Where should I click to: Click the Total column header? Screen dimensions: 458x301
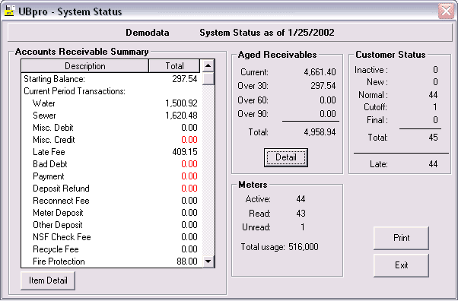tap(174, 66)
